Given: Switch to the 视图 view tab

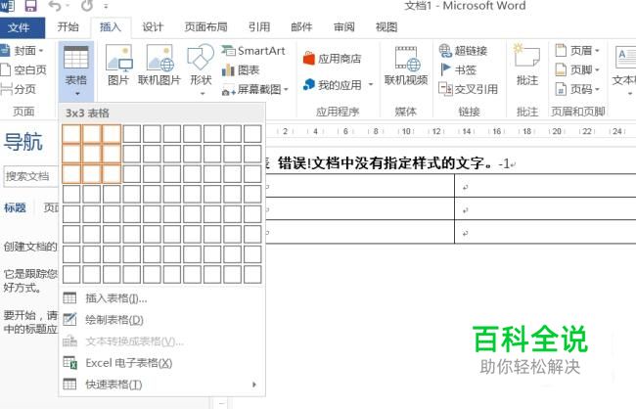Looking at the screenshot, I should coord(386,27).
